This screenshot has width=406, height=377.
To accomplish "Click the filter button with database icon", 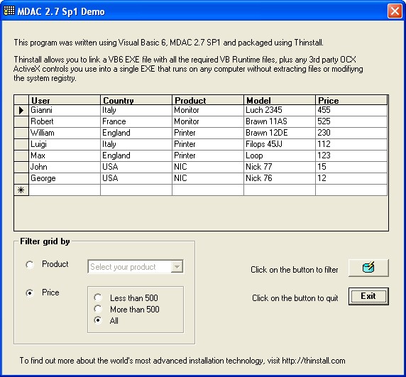I will pyautogui.click(x=368, y=268).
